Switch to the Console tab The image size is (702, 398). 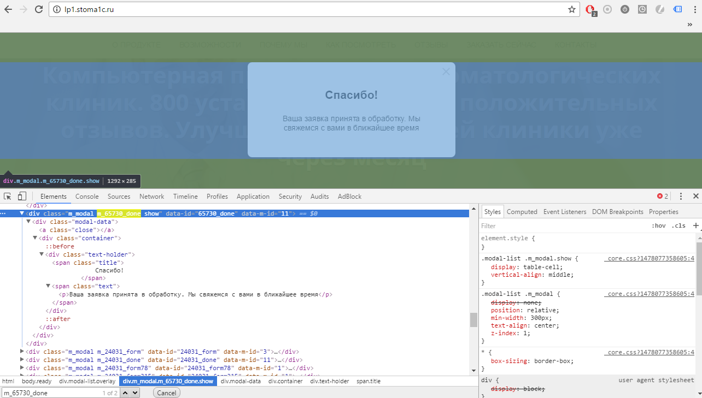(87, 196)
